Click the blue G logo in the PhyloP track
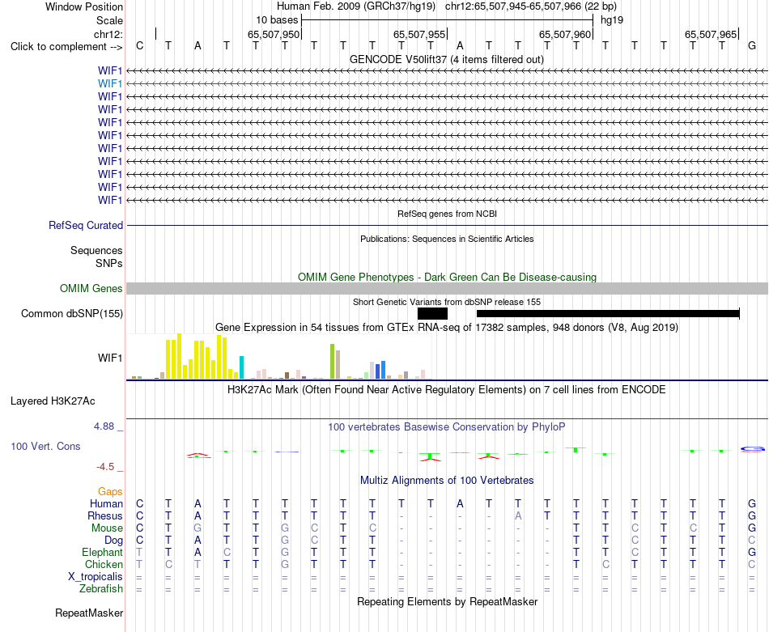Image resolution: width=769 pixels, height=632 pixels. [x=752, y=449]
